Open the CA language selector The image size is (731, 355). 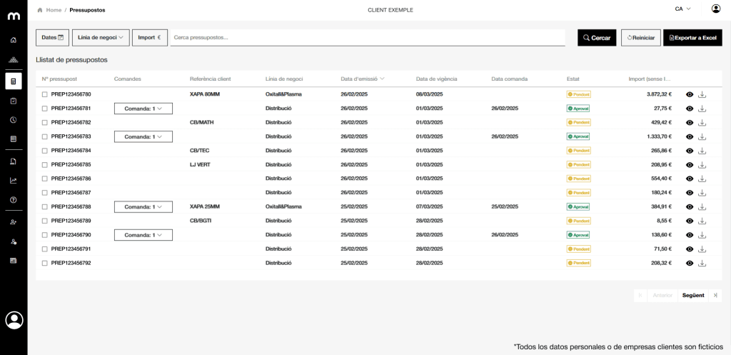(682, 9)
